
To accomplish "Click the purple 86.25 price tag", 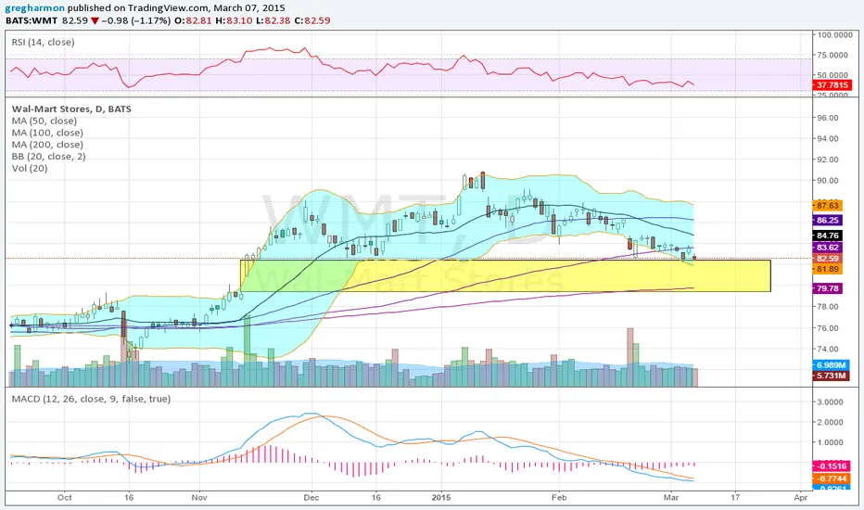I will click(x=828, y=220).
